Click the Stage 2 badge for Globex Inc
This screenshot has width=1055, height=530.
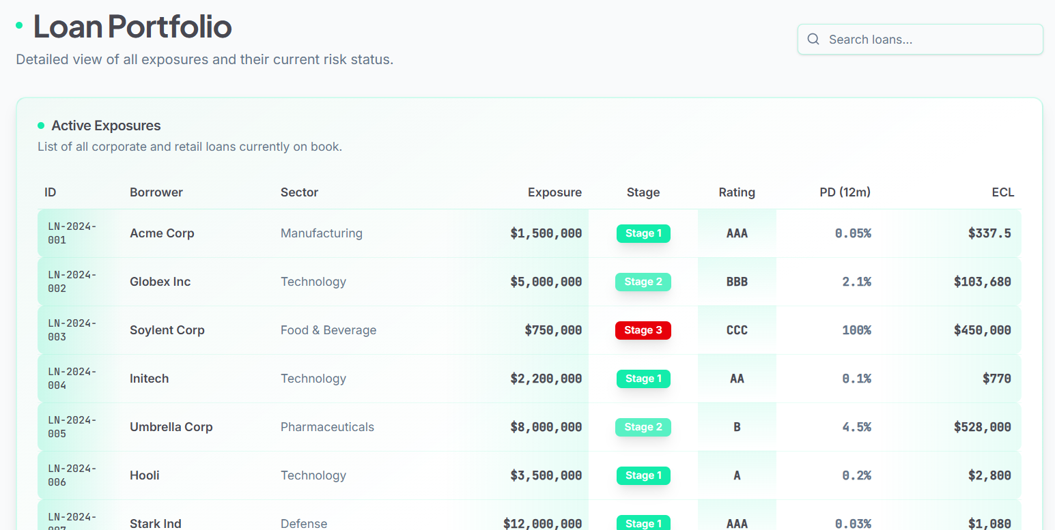click(x=643, y=282)
